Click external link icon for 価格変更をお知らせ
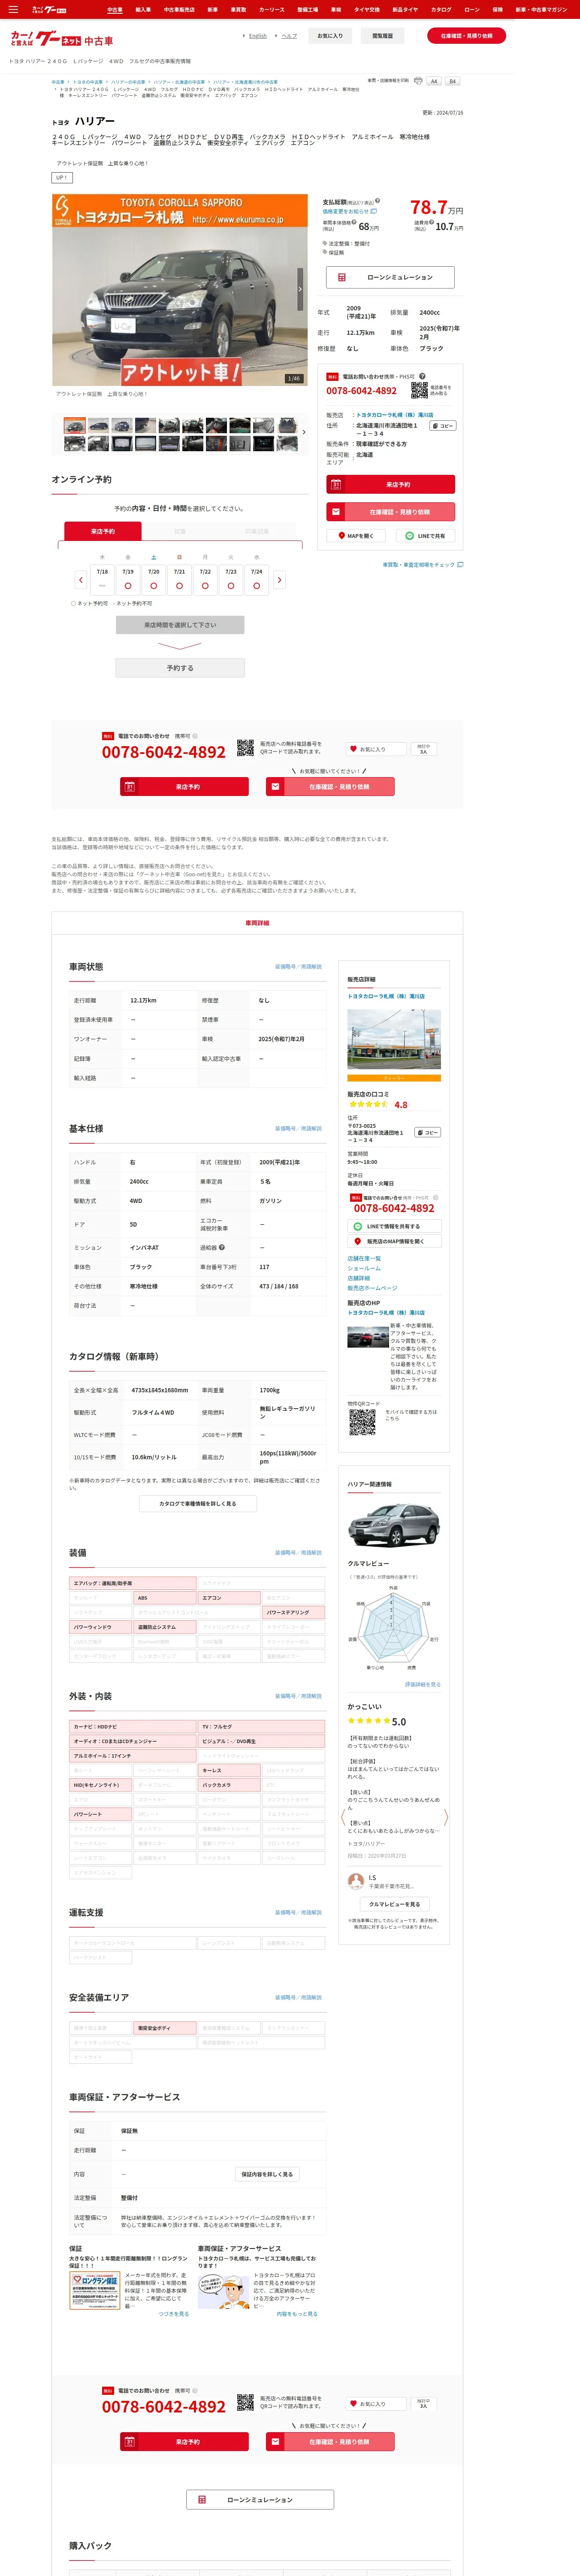This screenshot has width=580, height=2576. click(374, 211)
